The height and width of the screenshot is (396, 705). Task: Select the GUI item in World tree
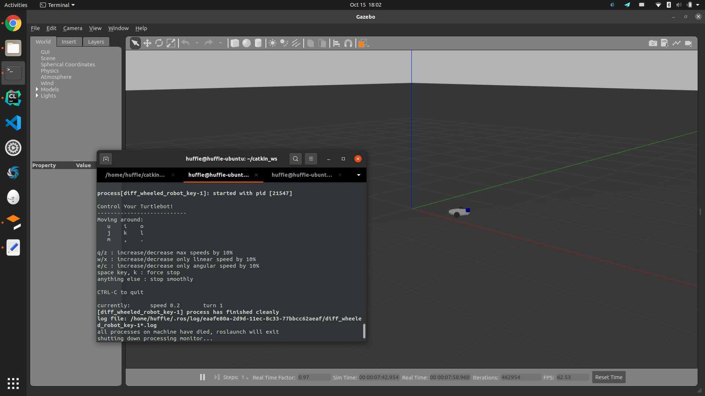click(x=45, y=52)
